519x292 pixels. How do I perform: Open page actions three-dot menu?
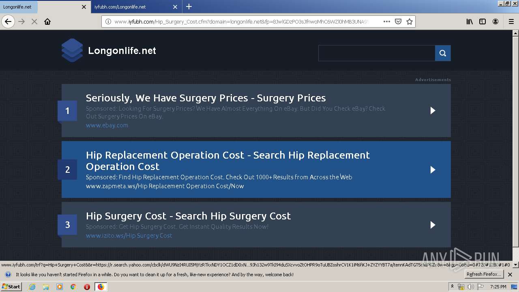[x=386, y=21]
